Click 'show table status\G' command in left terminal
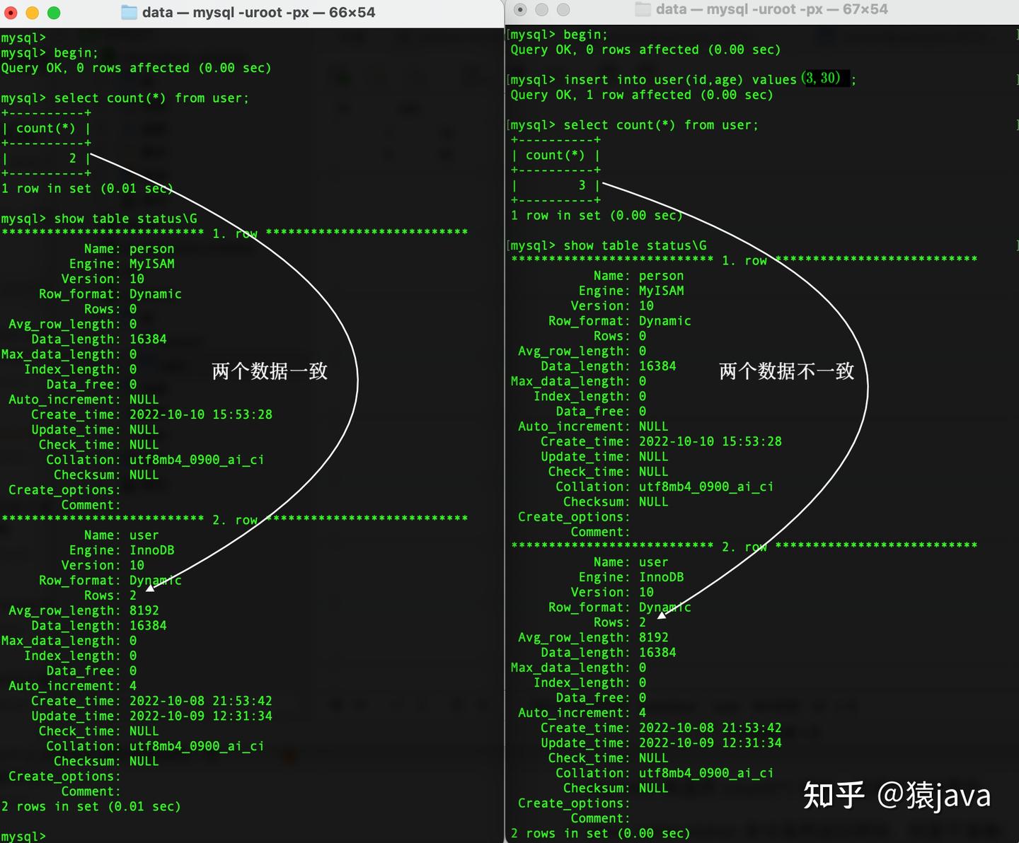Screen dimensions: 1019x843 coord(125,219)
